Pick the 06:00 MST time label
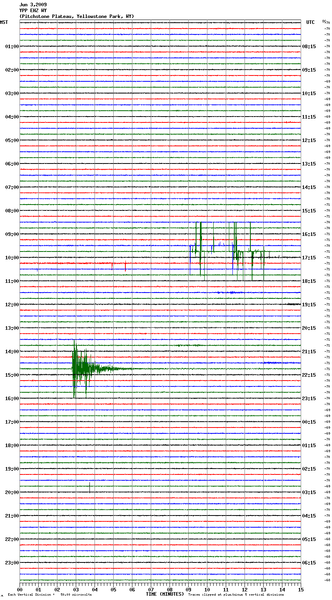This screenshot has width=332, height=600. click(x=12, y=164)
